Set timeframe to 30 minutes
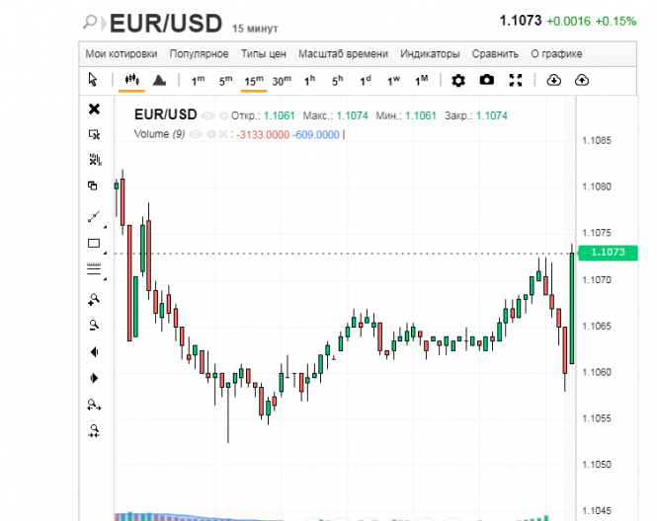The image size is (657, 521). click(282, 80)
